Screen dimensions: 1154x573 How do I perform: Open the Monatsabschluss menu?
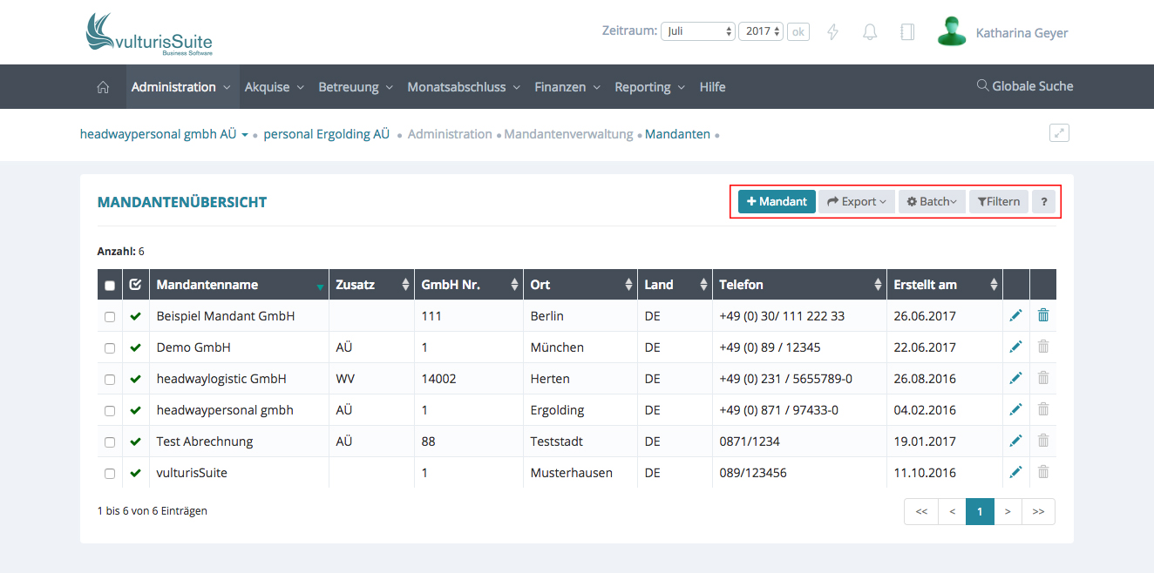click(x=463, y=87)
